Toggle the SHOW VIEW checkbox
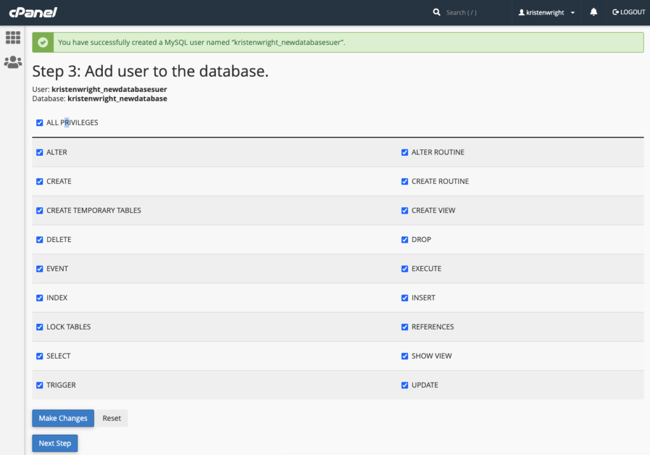This screenshot has width=650, height=455. click(x=404, y=357)
